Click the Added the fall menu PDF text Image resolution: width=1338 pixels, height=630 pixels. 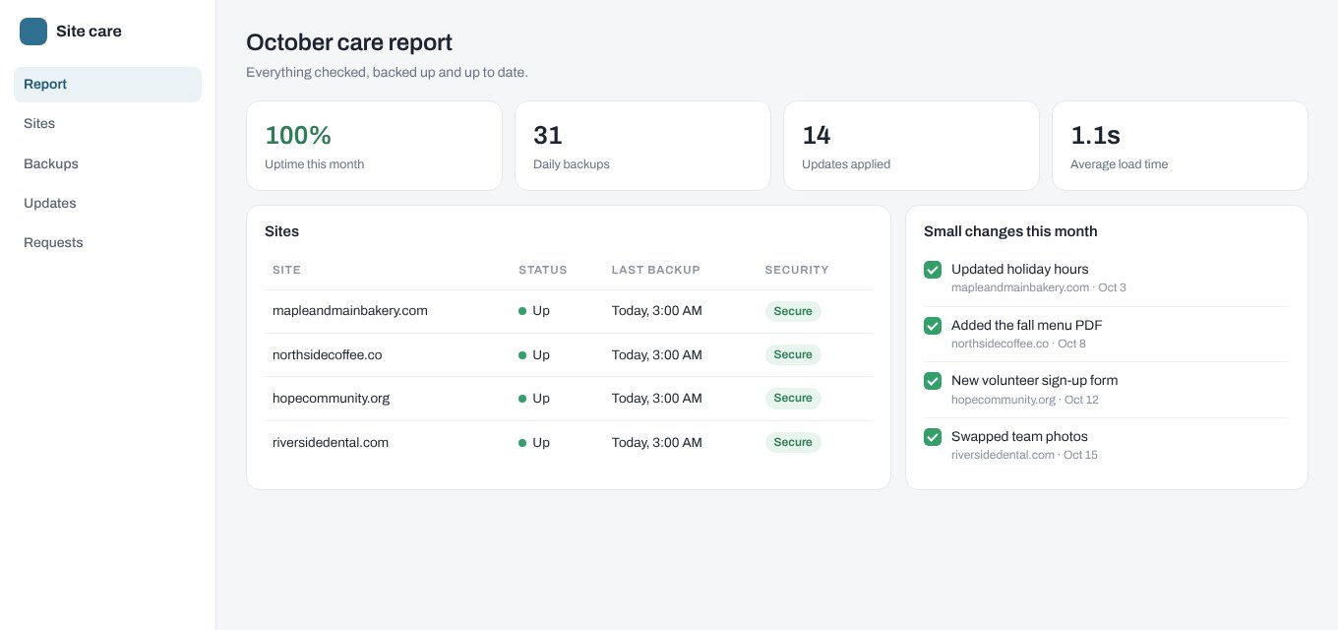(x=1026, y=325)
